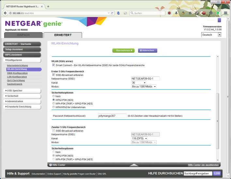Click Hilfe-Center ein-/ausblenden link
Viewport: 231px width, 179px height.
tap(203, 165)
